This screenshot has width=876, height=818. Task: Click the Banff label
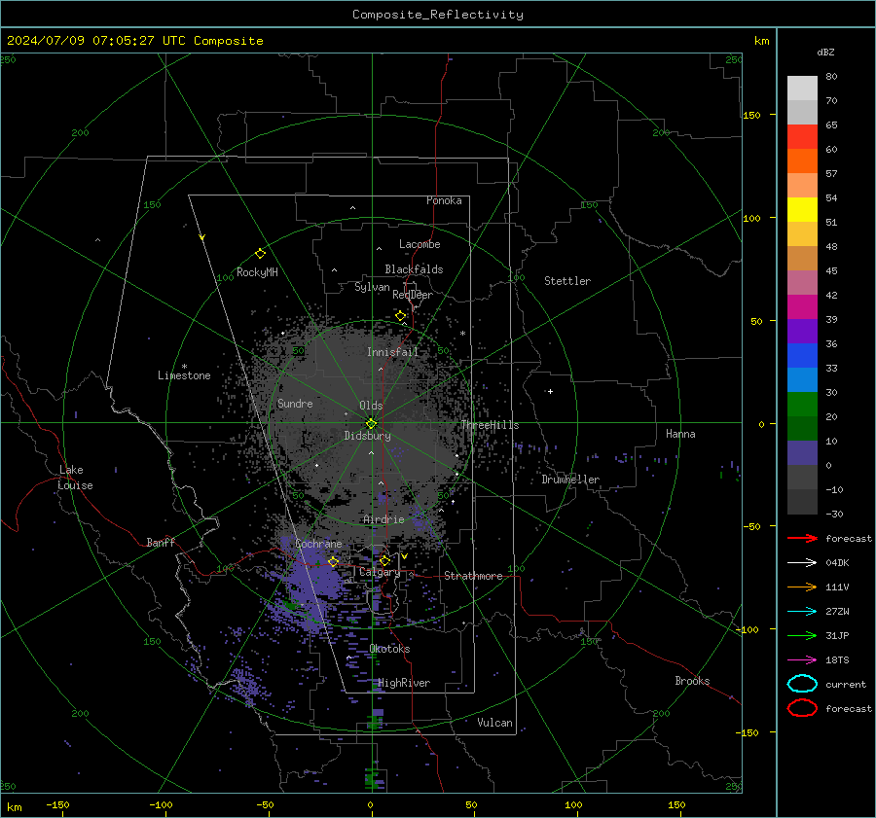point(161,542)
